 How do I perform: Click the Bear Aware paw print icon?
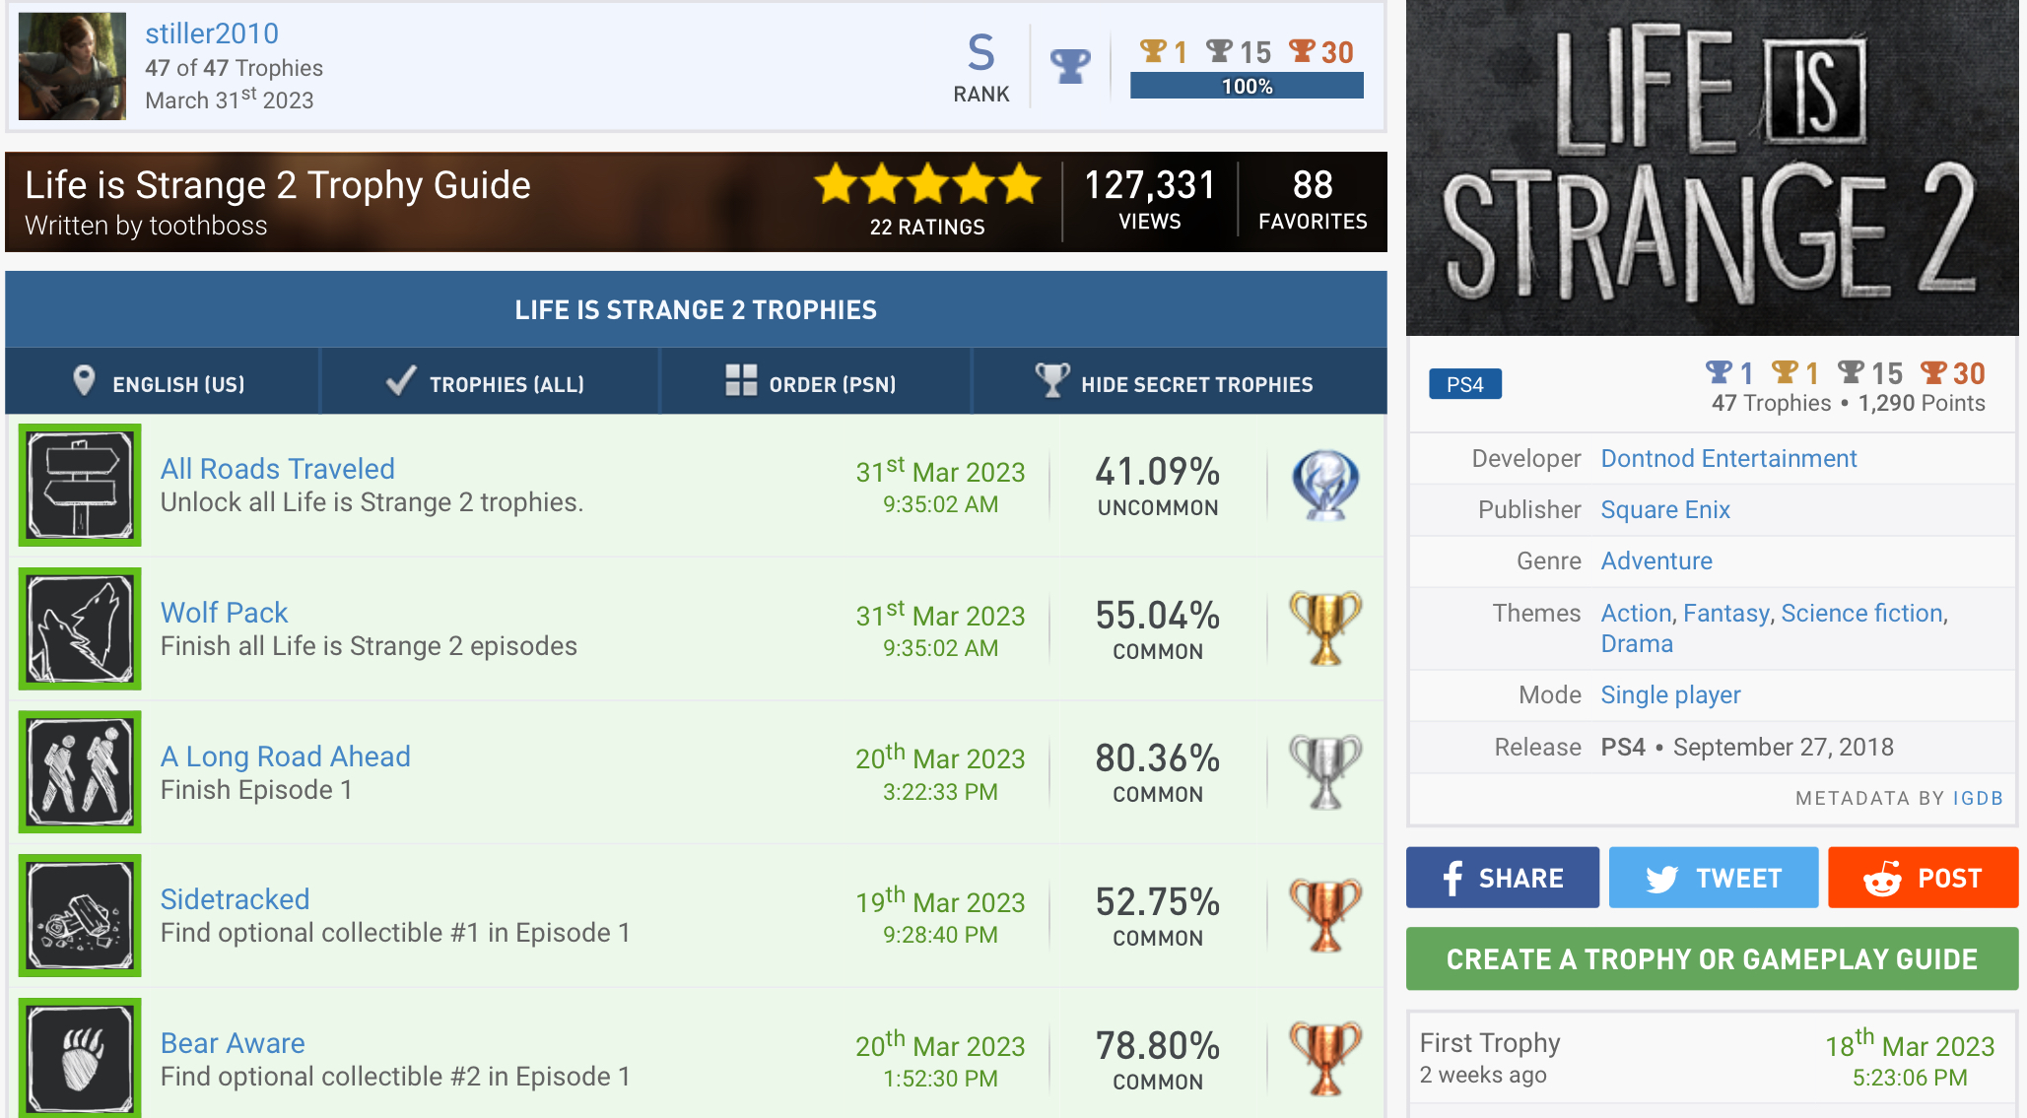[x=80, y=1058]
